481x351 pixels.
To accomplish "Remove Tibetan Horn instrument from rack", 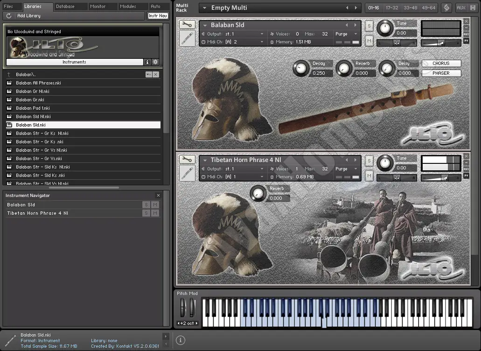I will [466, 156].
